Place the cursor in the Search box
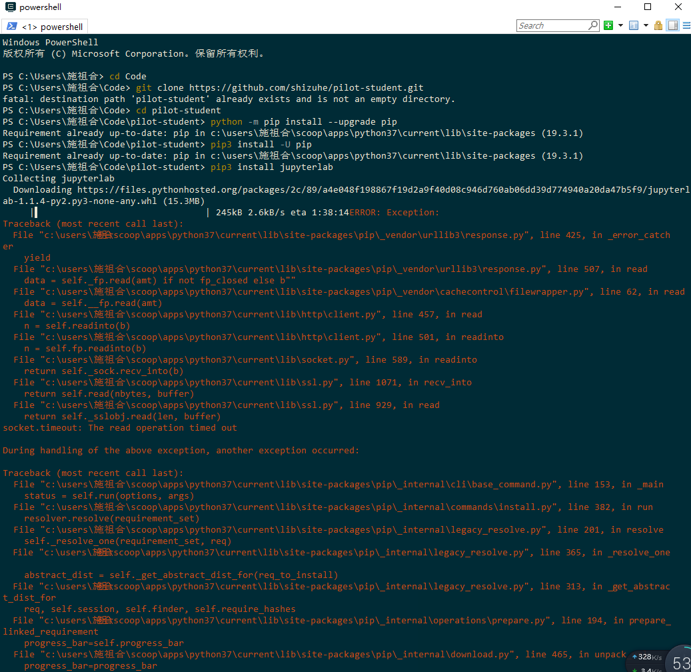This screenshot has width=691, height=672. (x=553, y=25)
